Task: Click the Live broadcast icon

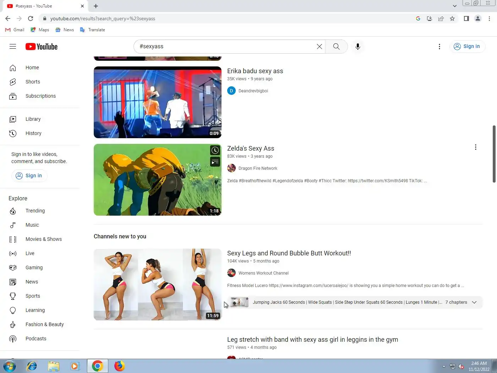Action: (13, 253)
